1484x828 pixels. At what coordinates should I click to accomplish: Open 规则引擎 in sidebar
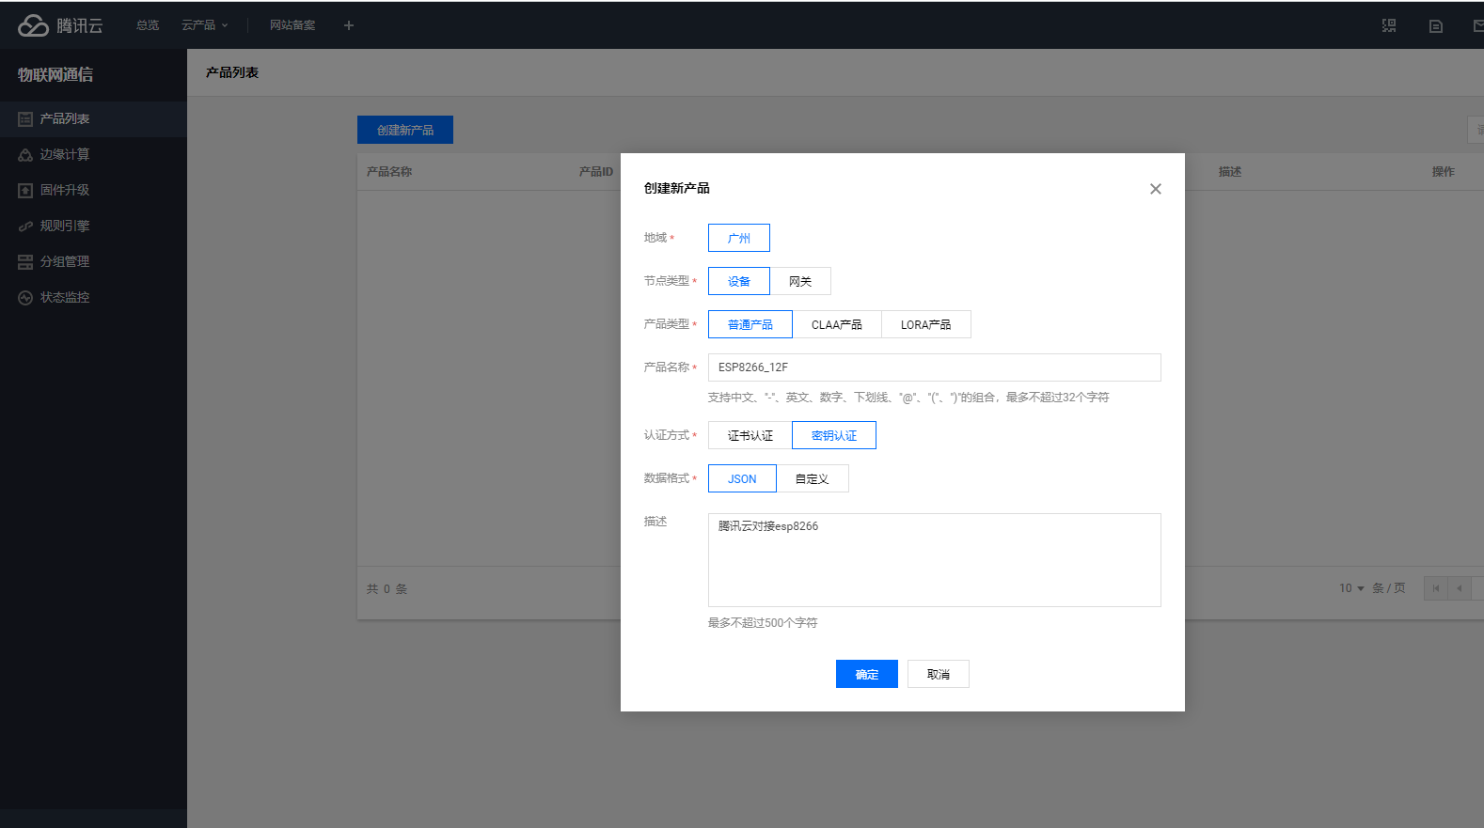click(93, 227)
